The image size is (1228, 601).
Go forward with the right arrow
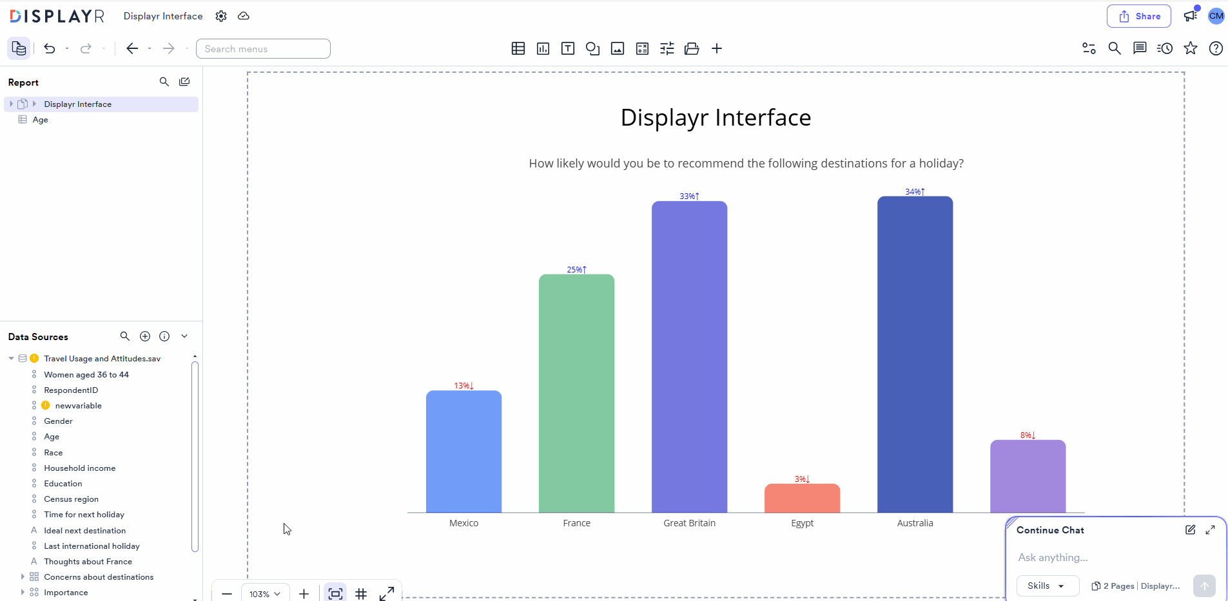[x=169, y=48]
